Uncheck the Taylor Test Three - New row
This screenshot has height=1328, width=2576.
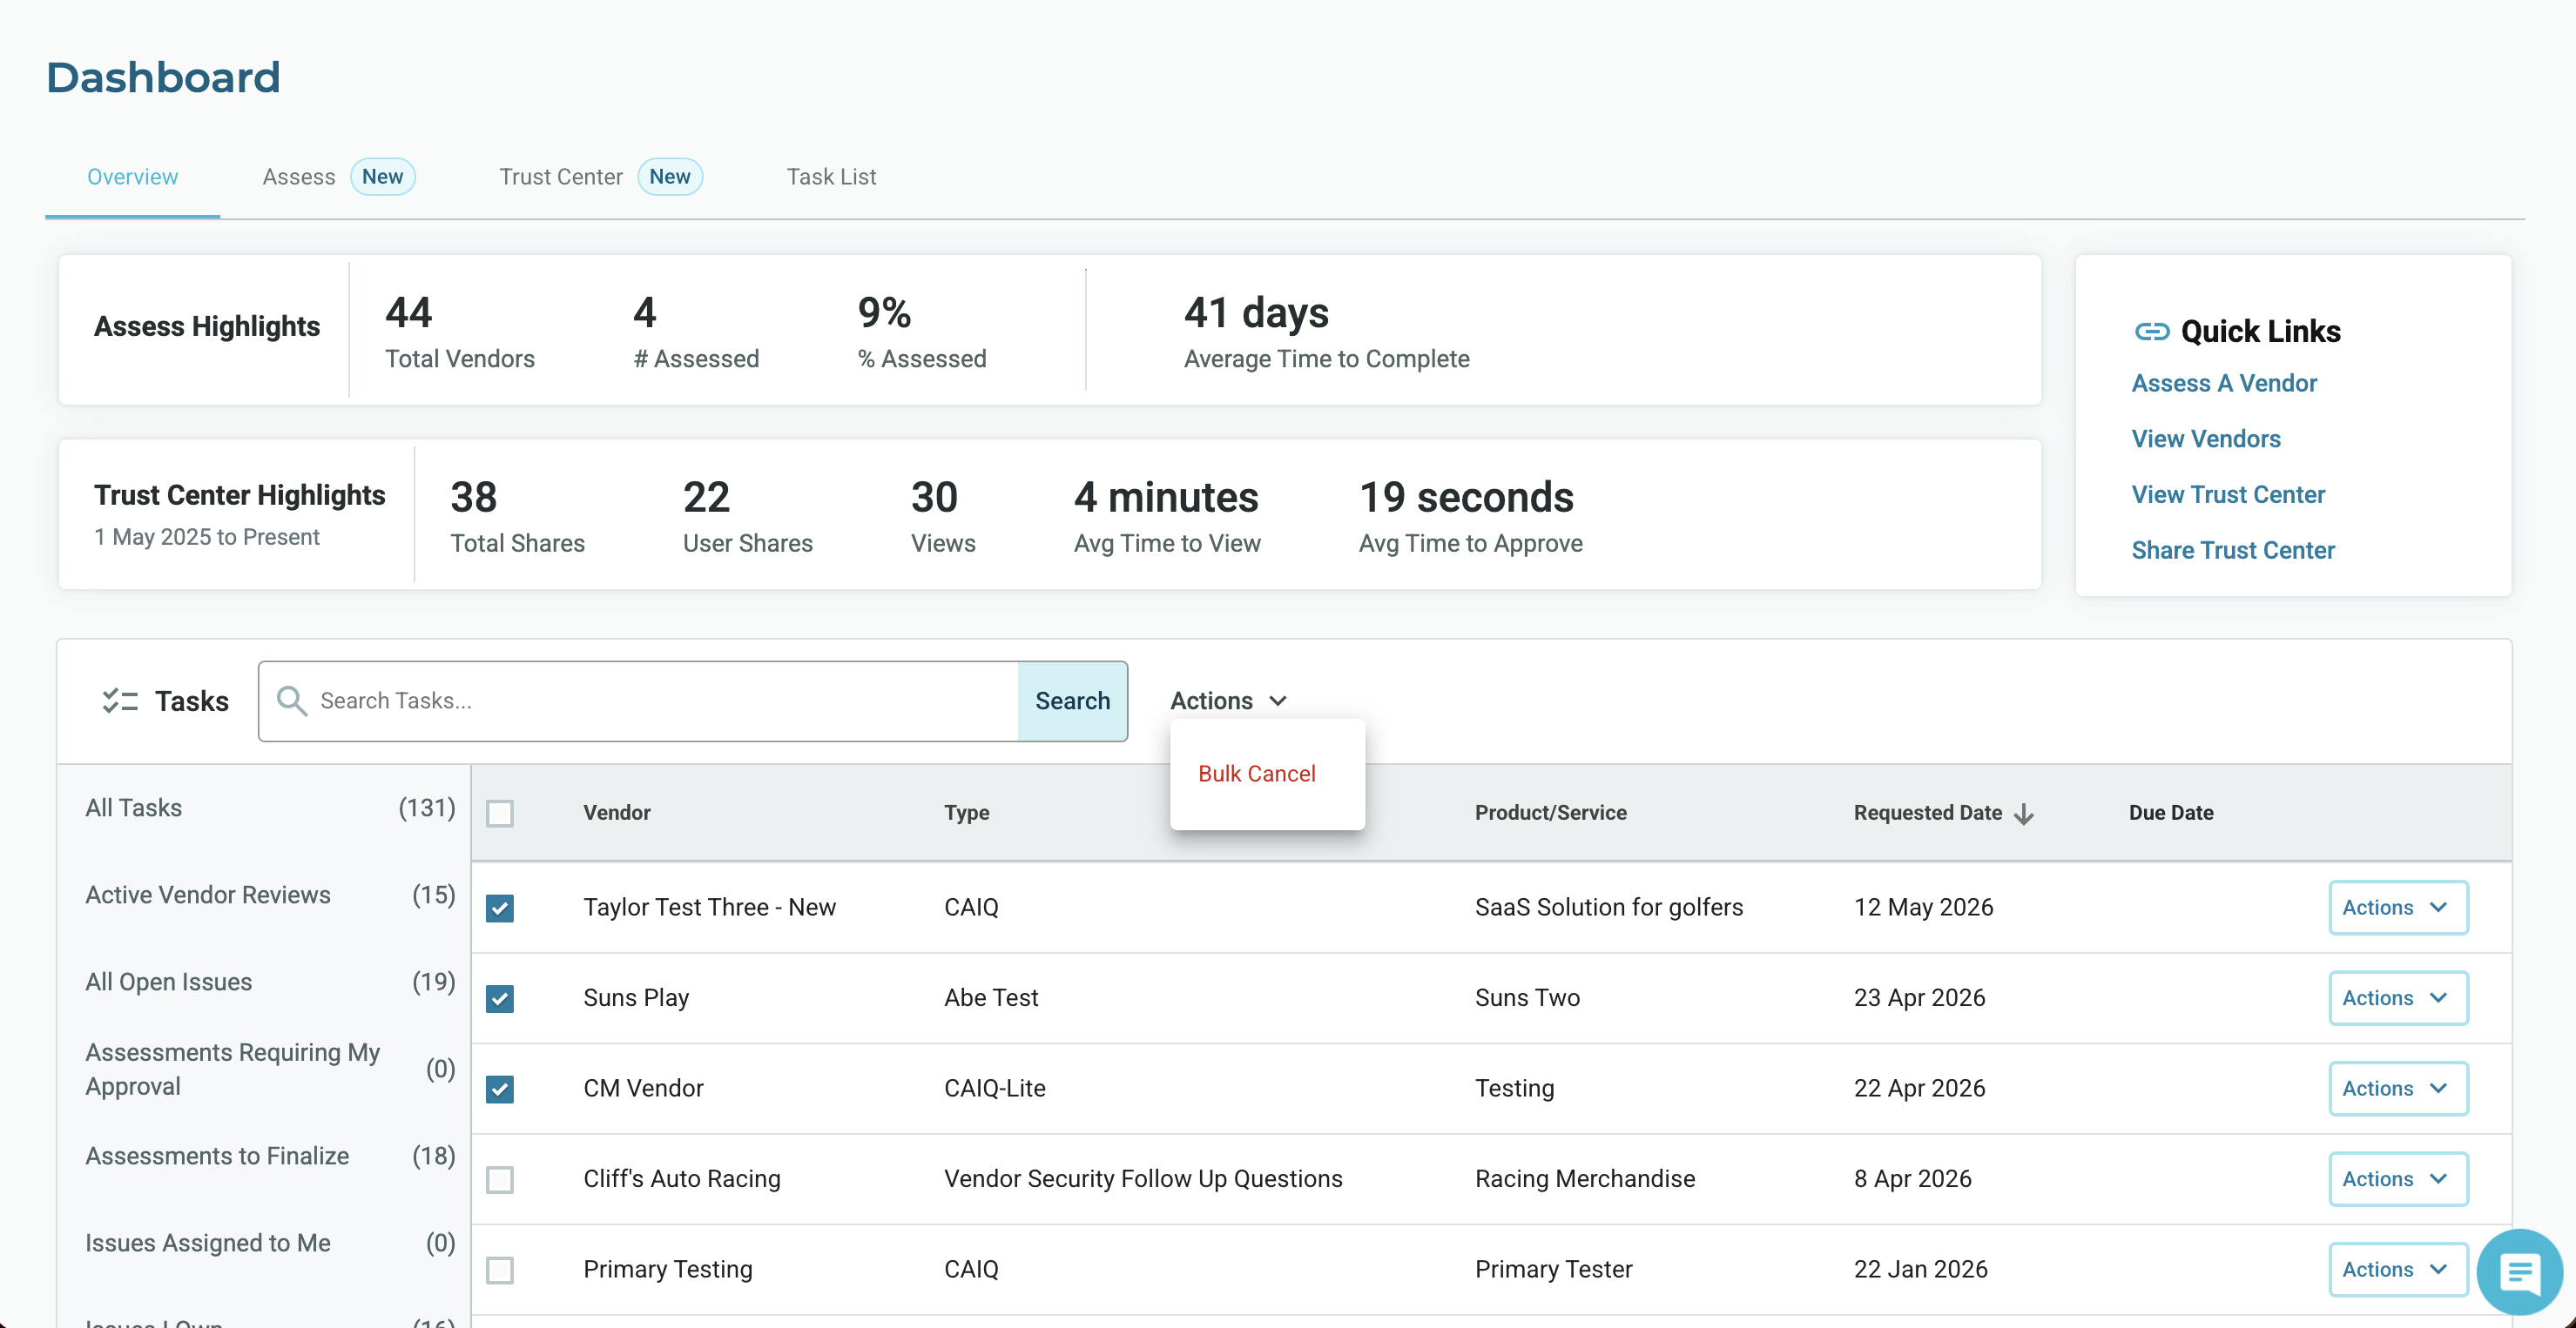pyautogui.click(x=500, y=908)
